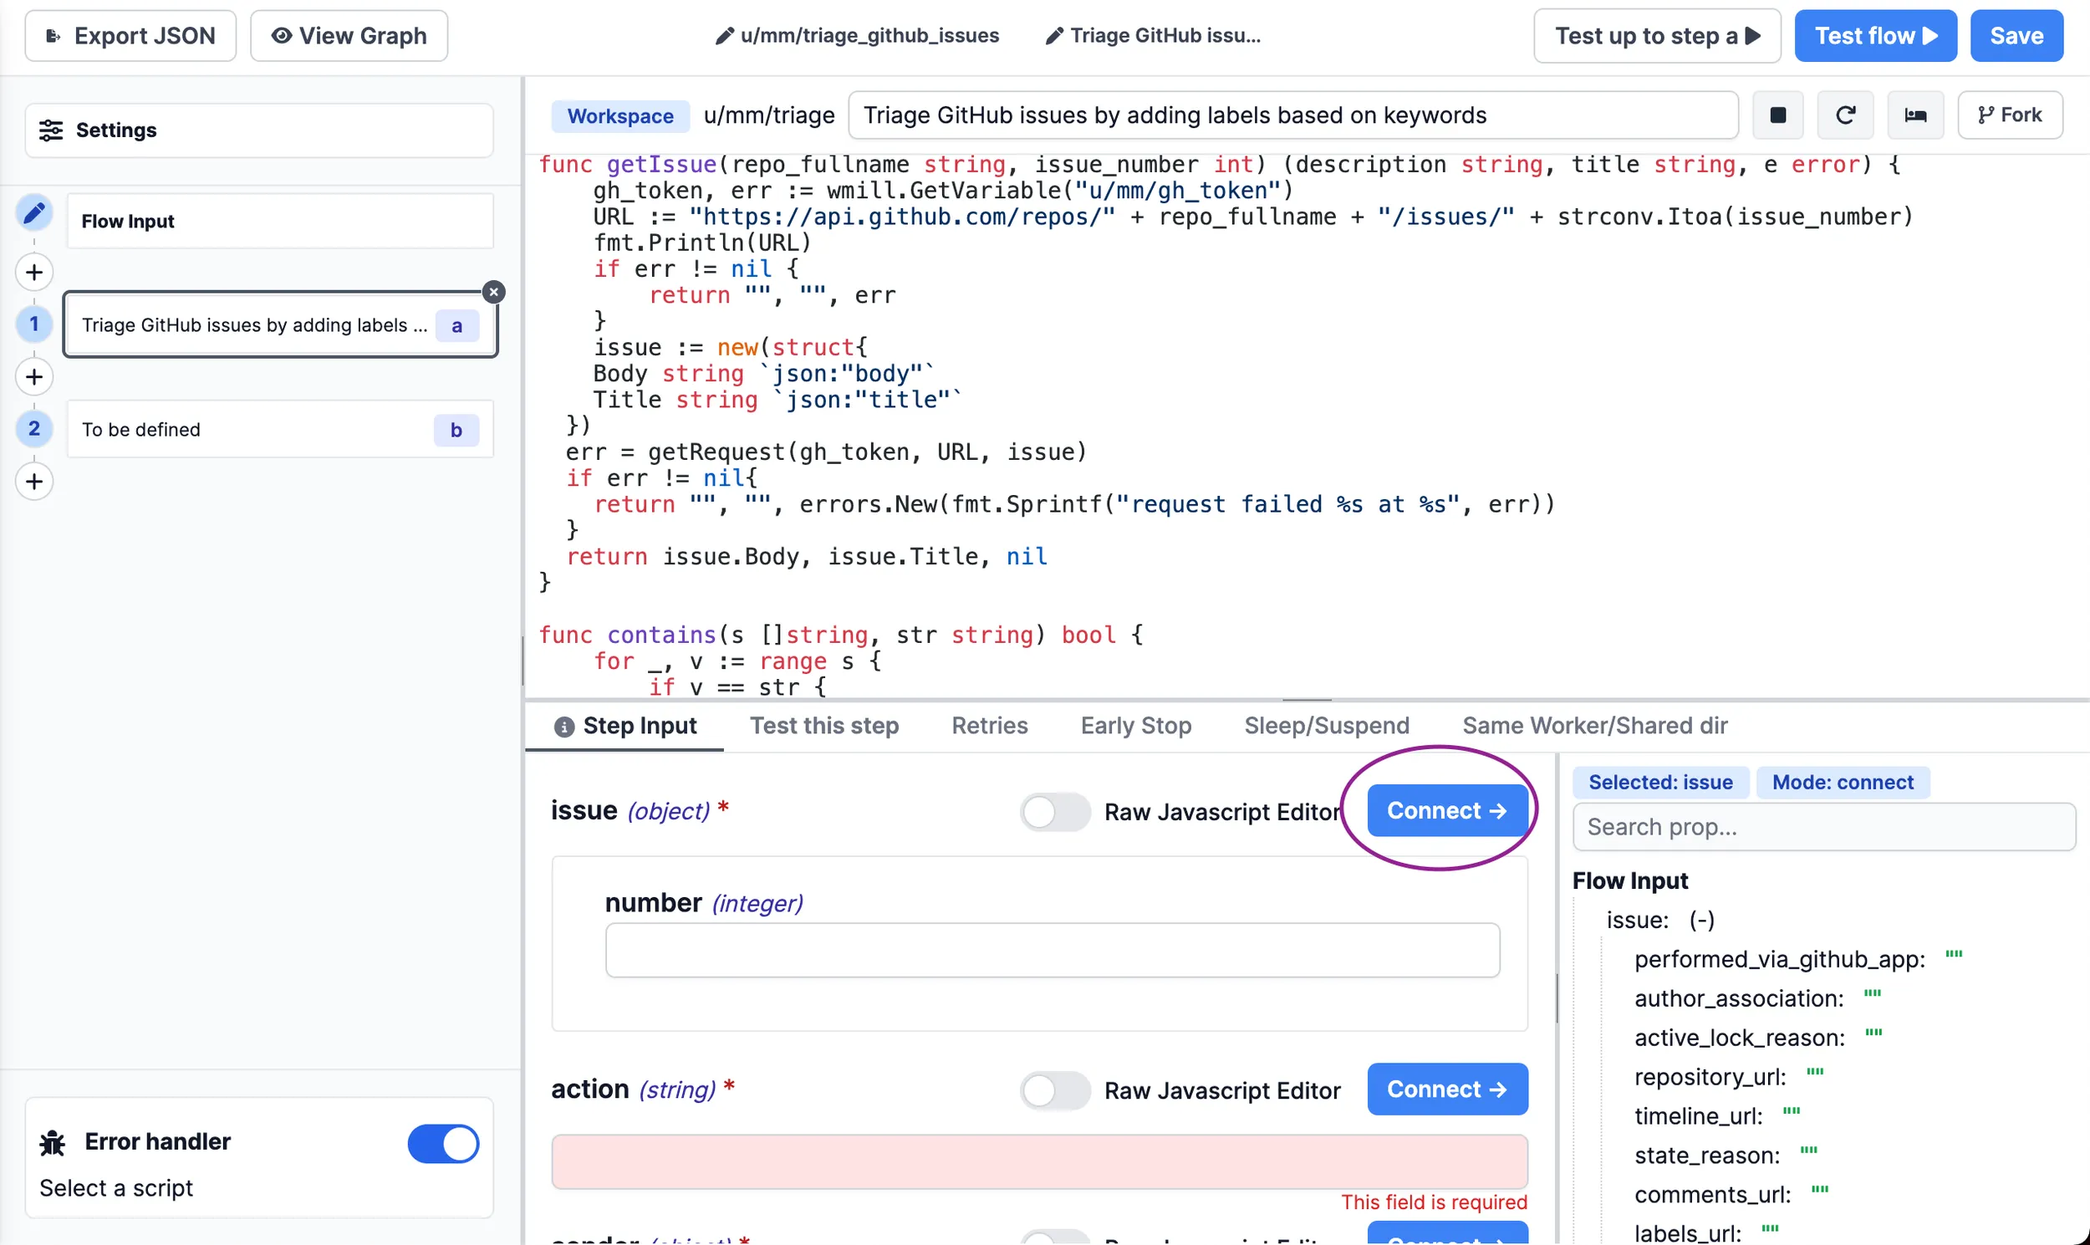The width and height of the screenshot is (2090, 1245).
Task: Click the Test flow button
Action: (x=1874, y=36)
